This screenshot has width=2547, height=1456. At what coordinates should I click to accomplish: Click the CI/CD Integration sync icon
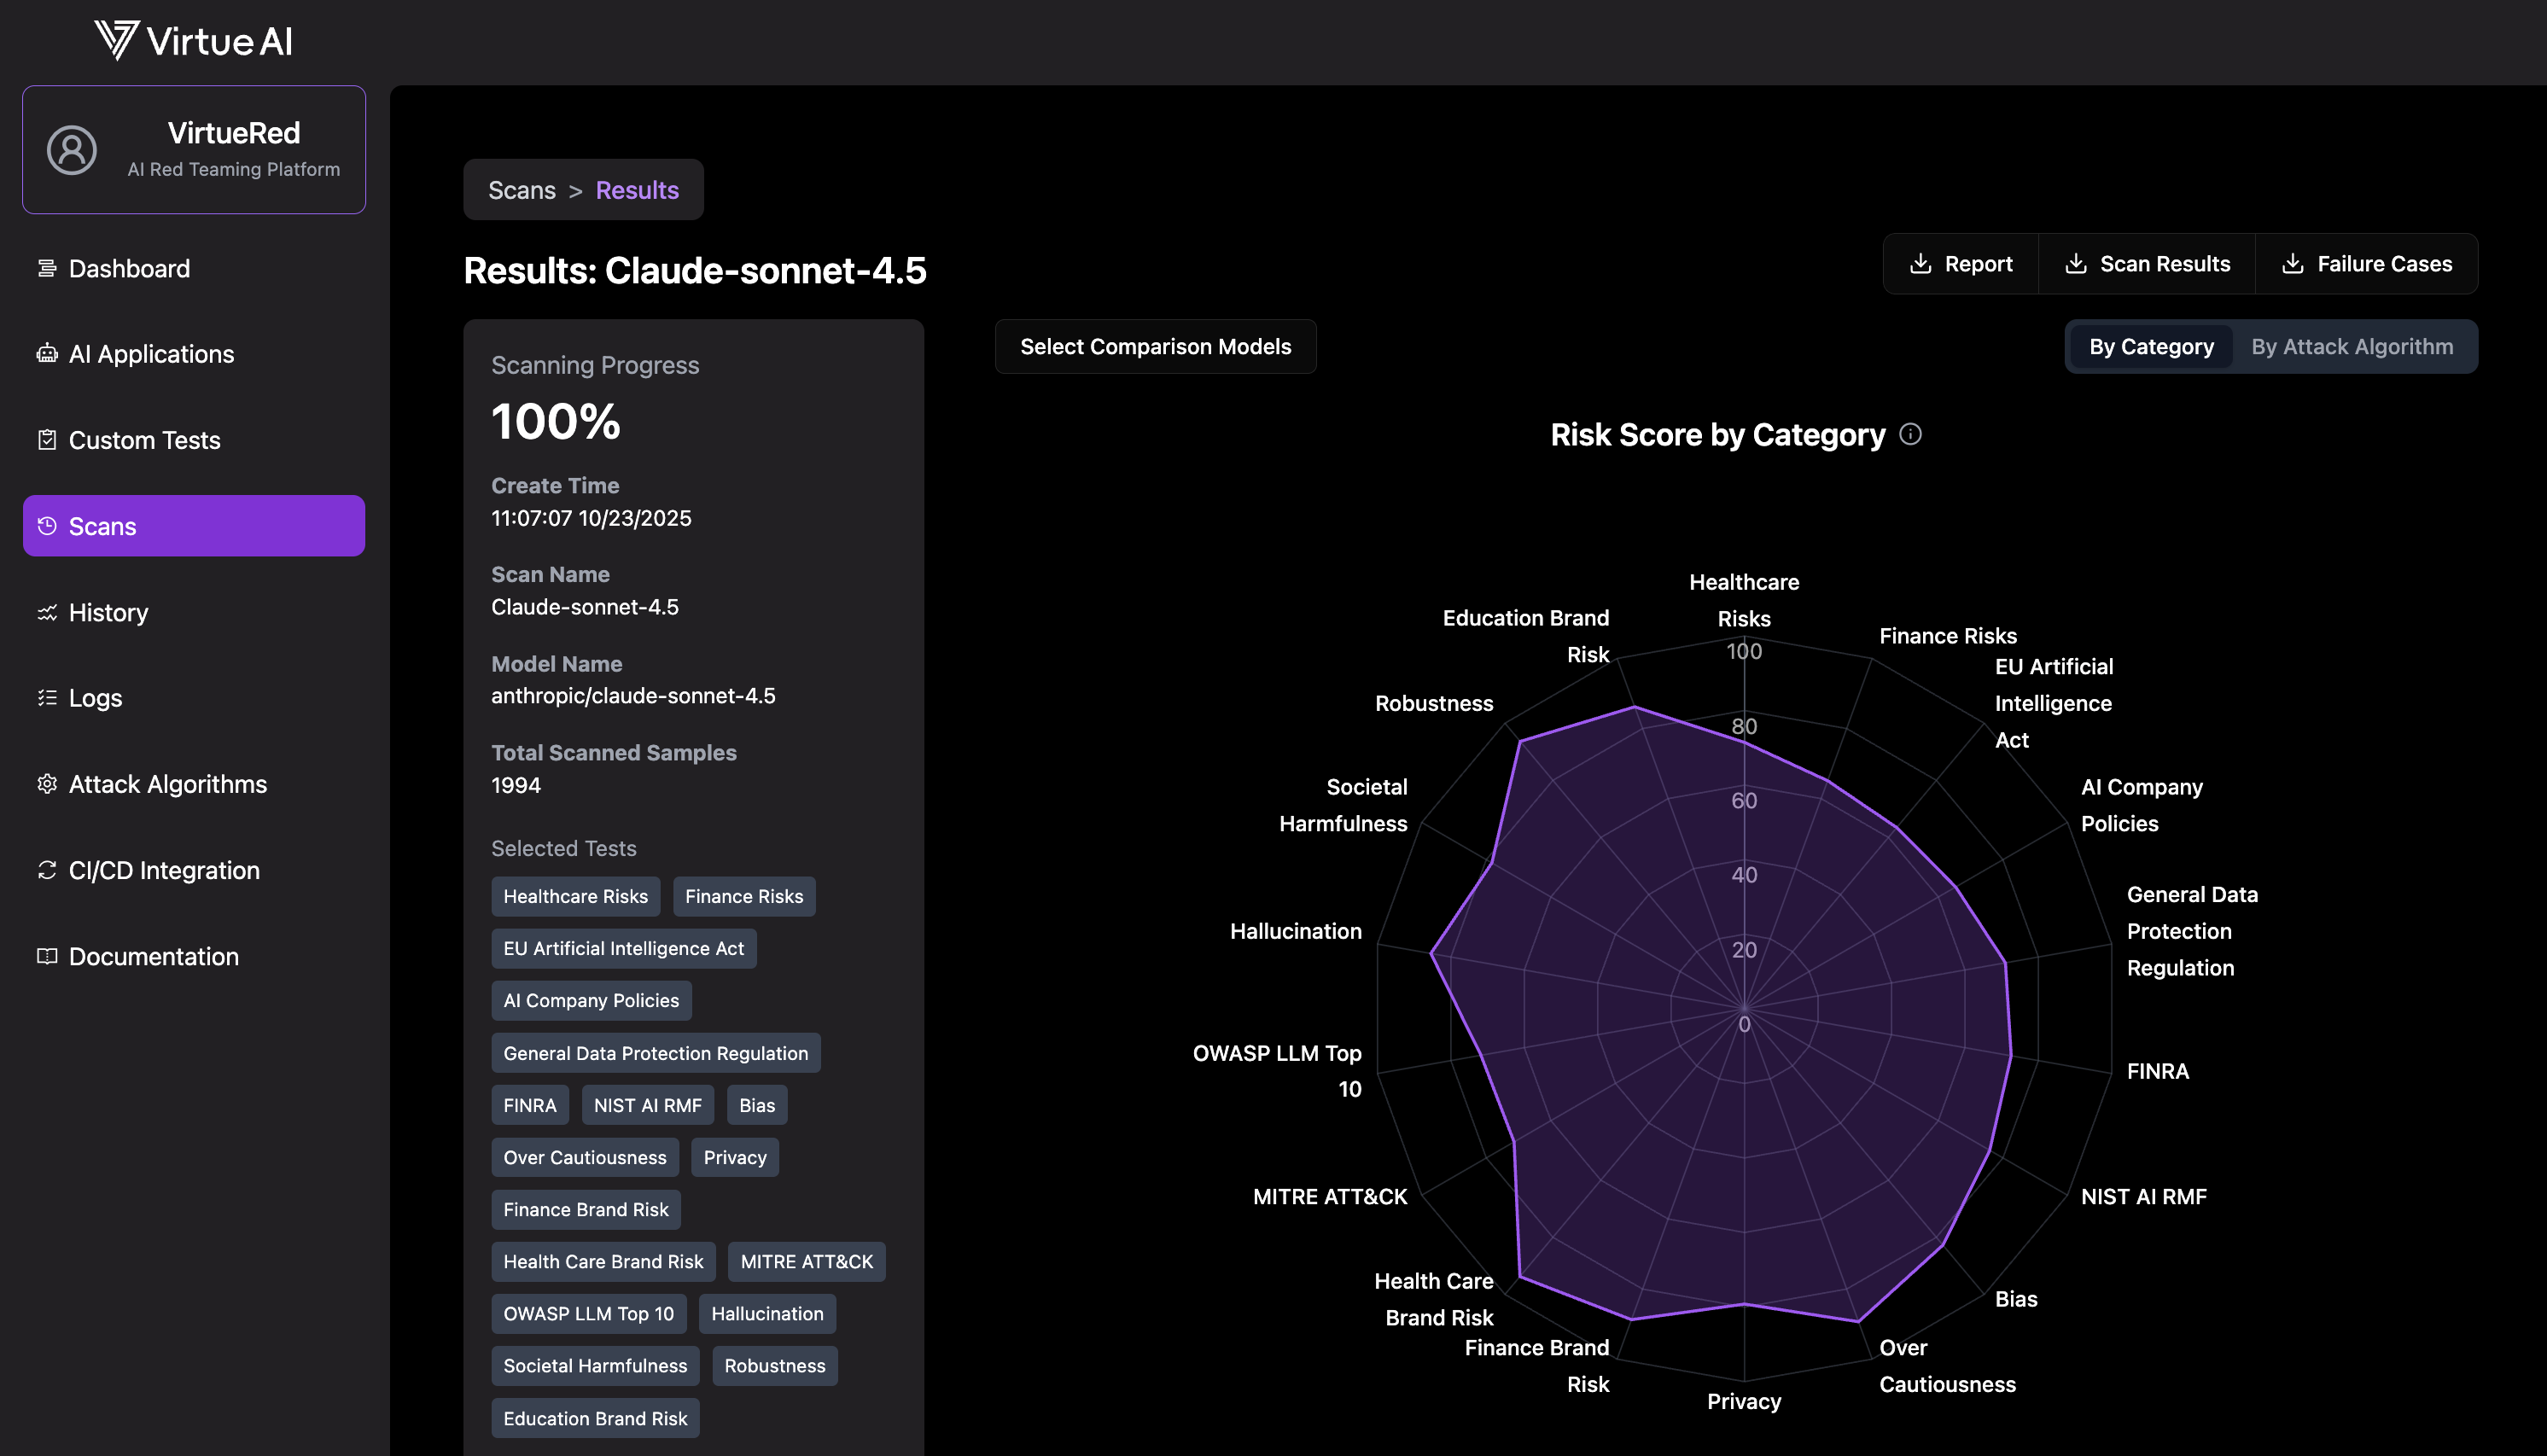point(47,870)
